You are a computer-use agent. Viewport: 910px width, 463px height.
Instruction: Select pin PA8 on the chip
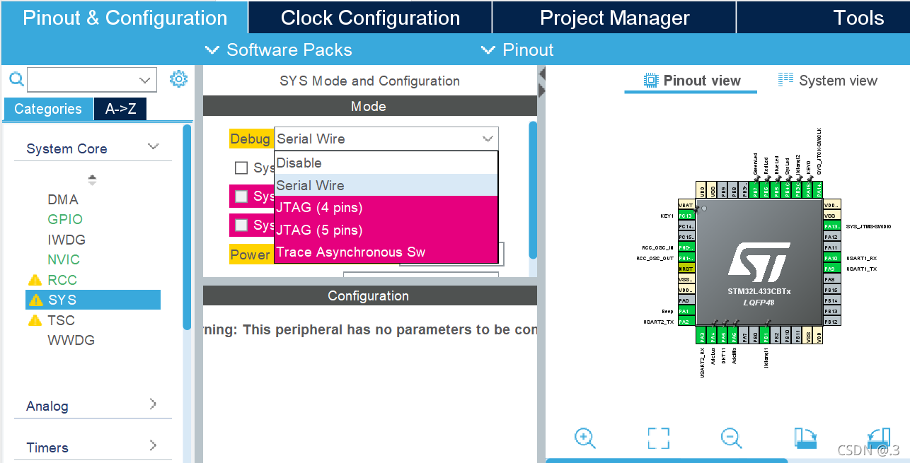point(831,279)
